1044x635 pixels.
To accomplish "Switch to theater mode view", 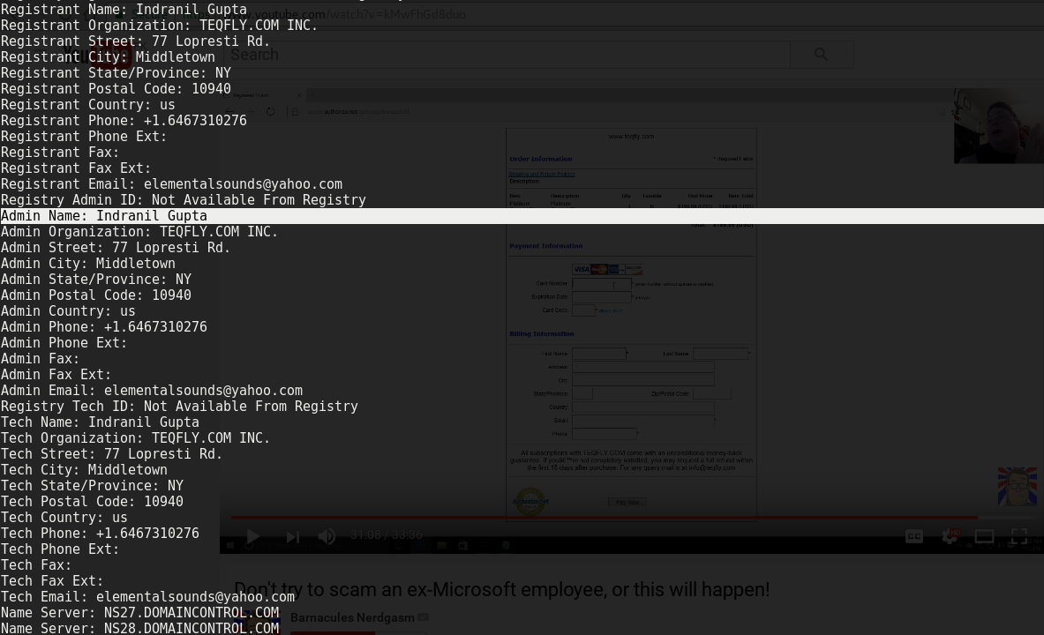I will (x=984, y=536).
